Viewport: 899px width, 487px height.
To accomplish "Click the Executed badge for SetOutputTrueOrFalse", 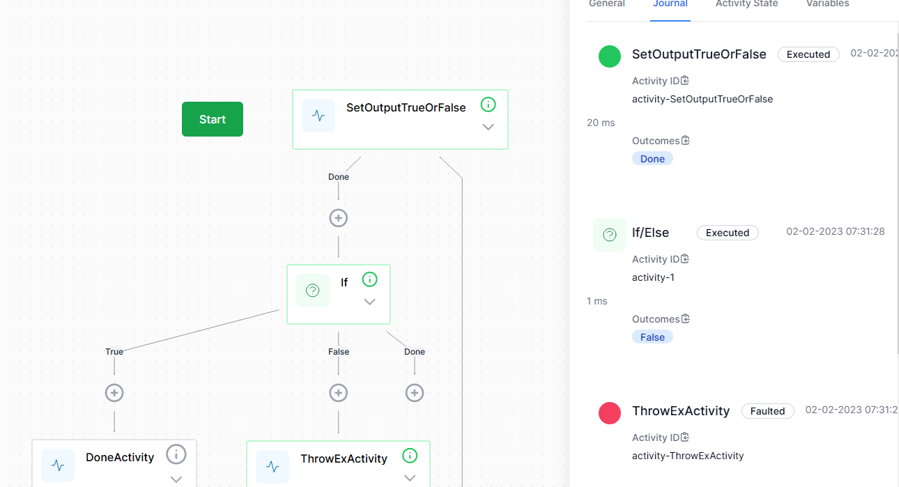I will pyautogui.click(x=808, y=54).
